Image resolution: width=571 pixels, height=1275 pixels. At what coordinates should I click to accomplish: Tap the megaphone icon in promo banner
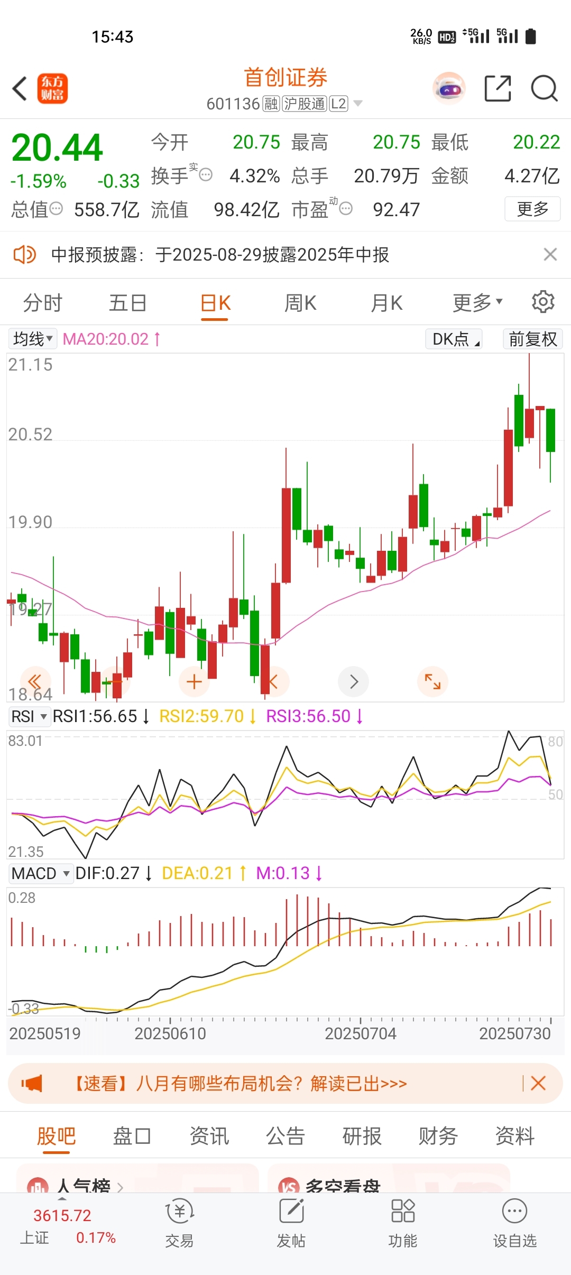click(x=32, y=1084)
